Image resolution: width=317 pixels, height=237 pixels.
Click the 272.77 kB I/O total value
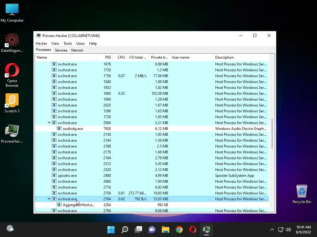[x=137, y=193]
